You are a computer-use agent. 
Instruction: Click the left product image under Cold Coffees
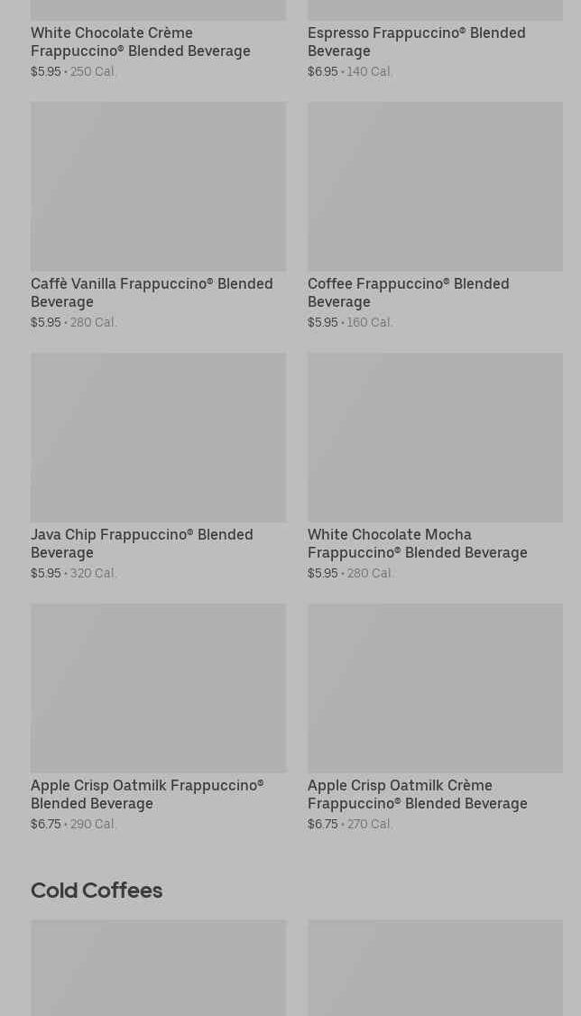(158, 967)
